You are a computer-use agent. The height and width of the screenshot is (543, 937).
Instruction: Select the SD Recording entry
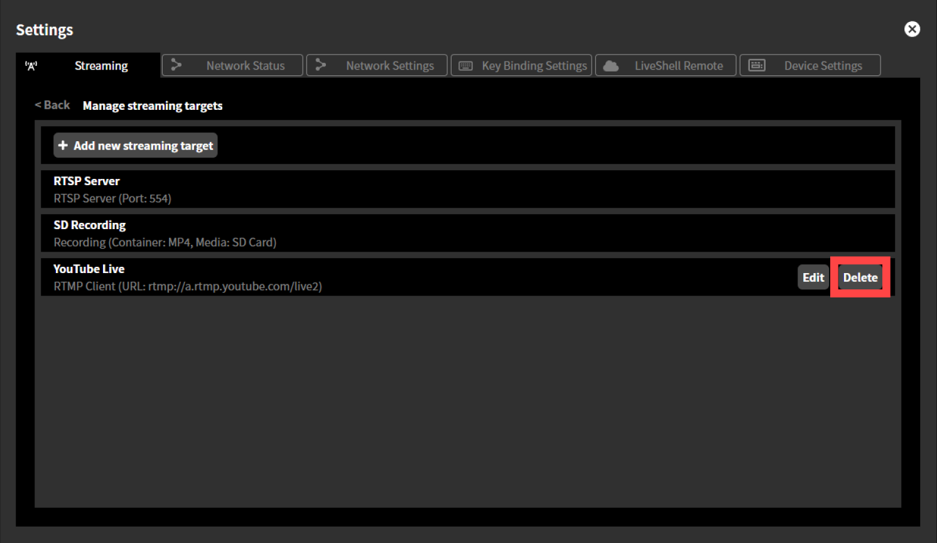click(377, 233)
